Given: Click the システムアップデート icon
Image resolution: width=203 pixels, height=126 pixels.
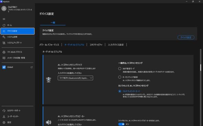Looking at the screenshot, I should pyautogui.click(x=4, y=43).
